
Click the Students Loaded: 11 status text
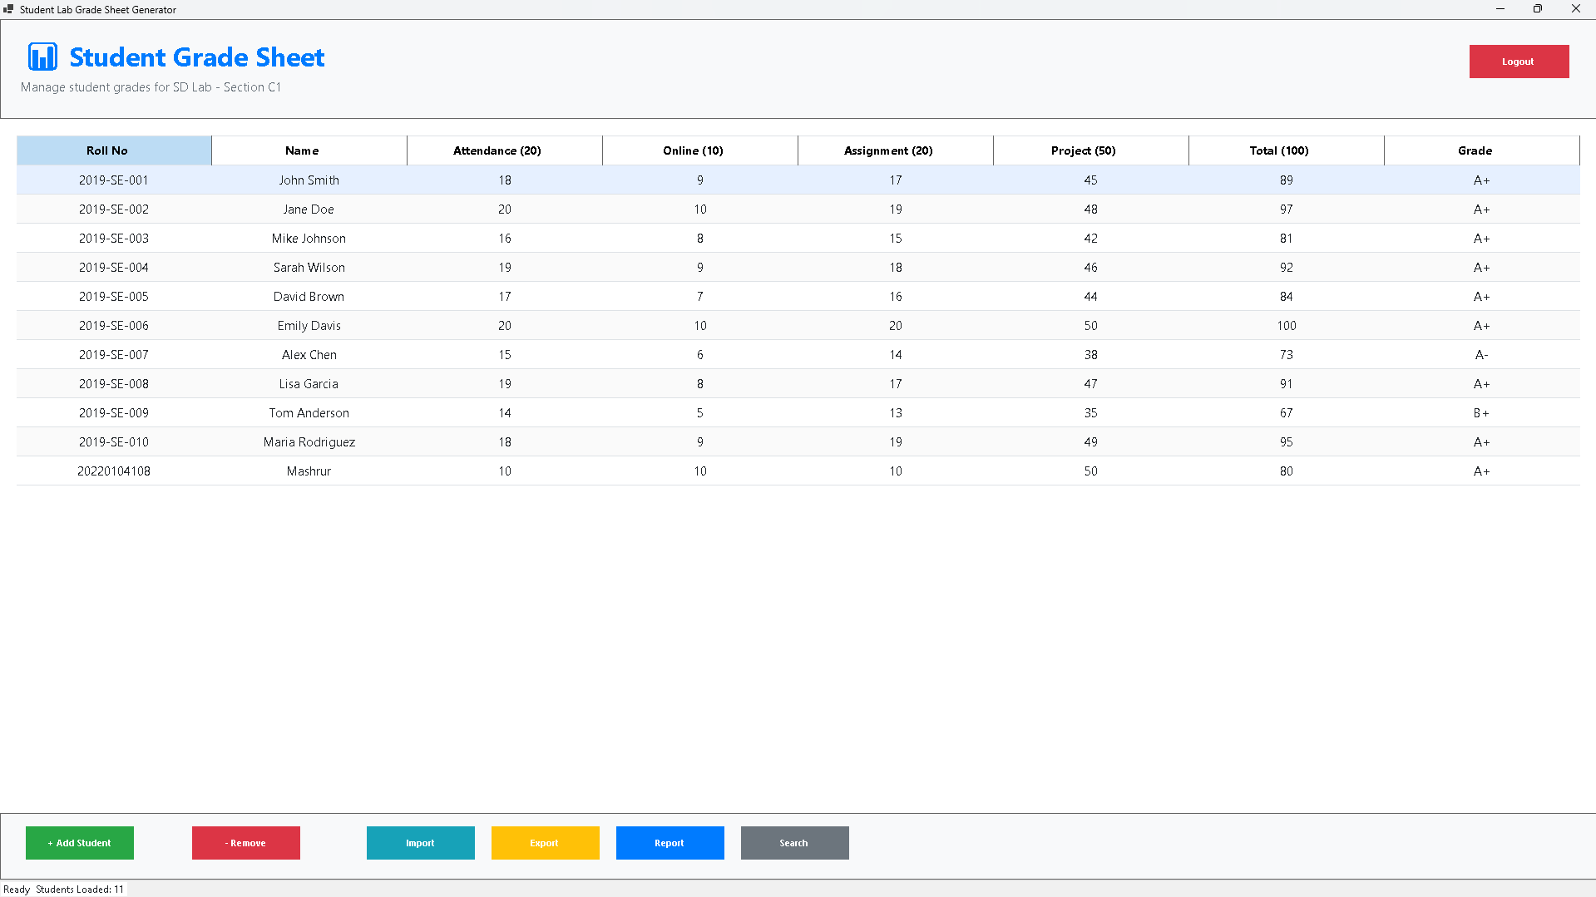point(80,890)
